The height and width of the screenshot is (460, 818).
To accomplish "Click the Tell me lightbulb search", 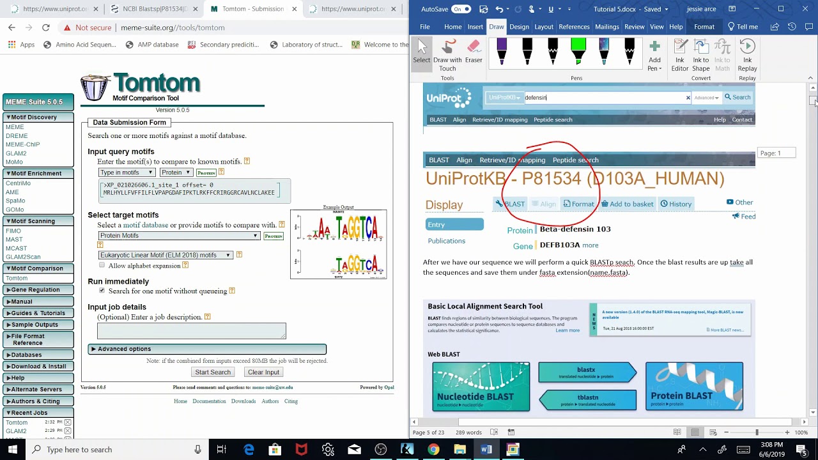I will point(743,27).
